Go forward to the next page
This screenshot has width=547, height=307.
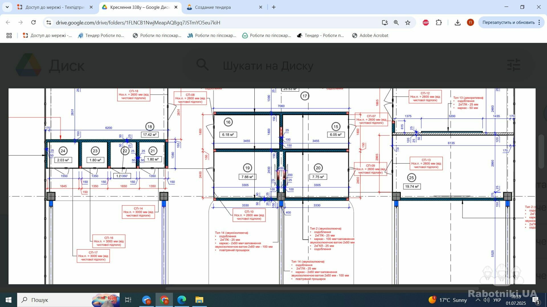tap(21, 22)
